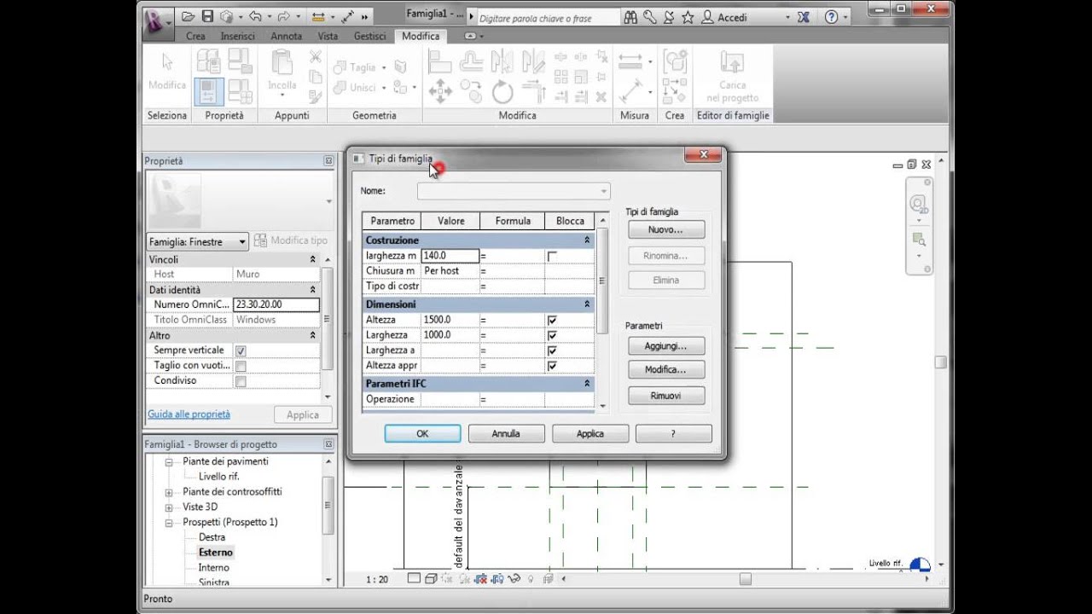
Task: Open the Nome dropdown in Tipi di famiglia
Action: (514, 191)
